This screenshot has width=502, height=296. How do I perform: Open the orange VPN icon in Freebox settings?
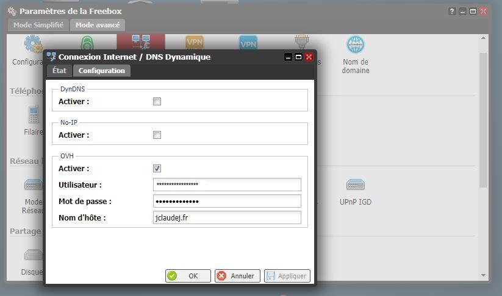click(x=195, y=42)
